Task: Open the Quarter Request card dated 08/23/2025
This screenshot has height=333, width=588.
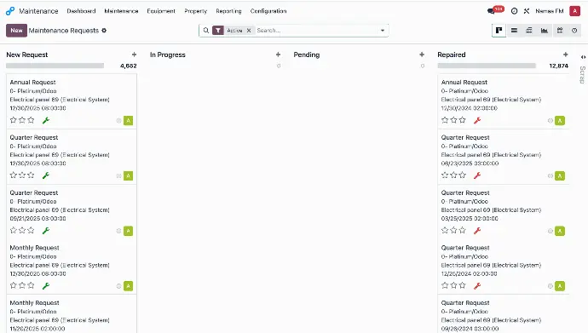Action: [x=504, y=157]
